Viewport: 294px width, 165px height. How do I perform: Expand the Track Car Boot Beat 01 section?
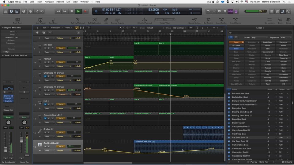pos(3,56)
